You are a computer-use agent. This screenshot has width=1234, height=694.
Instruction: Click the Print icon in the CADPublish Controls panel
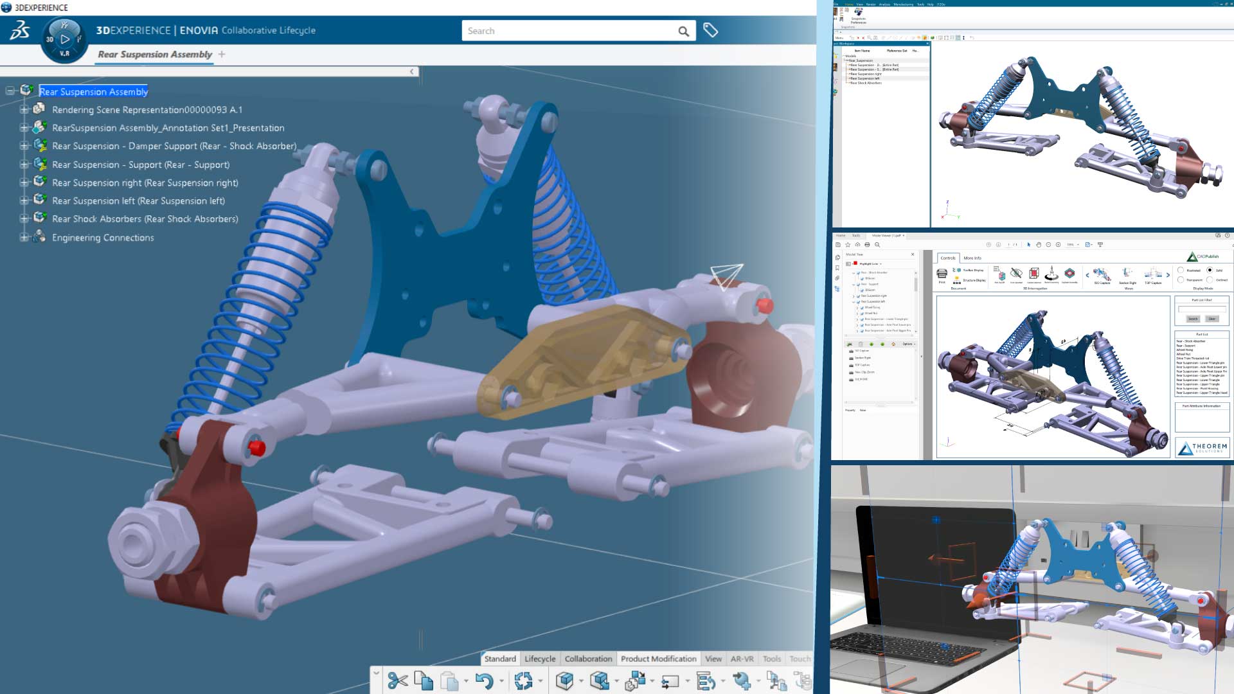pos(942,274)
